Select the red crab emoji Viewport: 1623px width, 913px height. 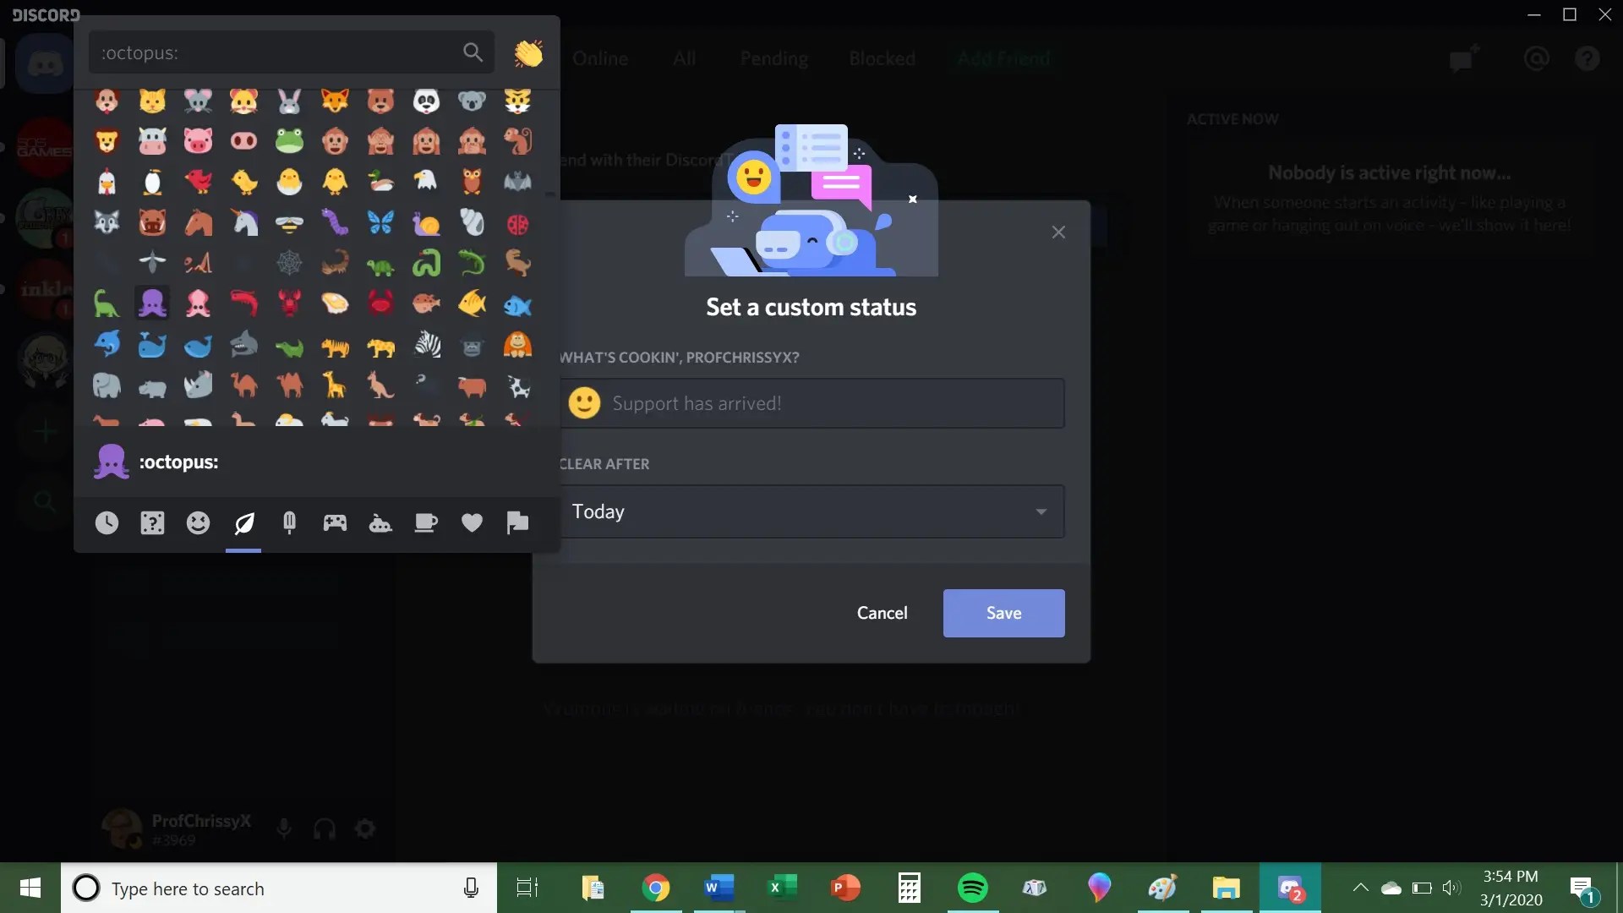(x=380, y=303)
